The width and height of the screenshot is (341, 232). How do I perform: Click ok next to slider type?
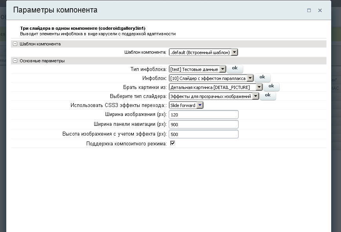pos(268,95)
